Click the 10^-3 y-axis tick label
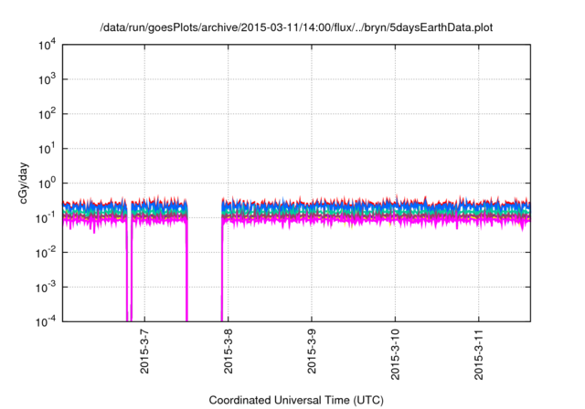The width and height of the screenshot is (585, 409). (x=47, y=288)
